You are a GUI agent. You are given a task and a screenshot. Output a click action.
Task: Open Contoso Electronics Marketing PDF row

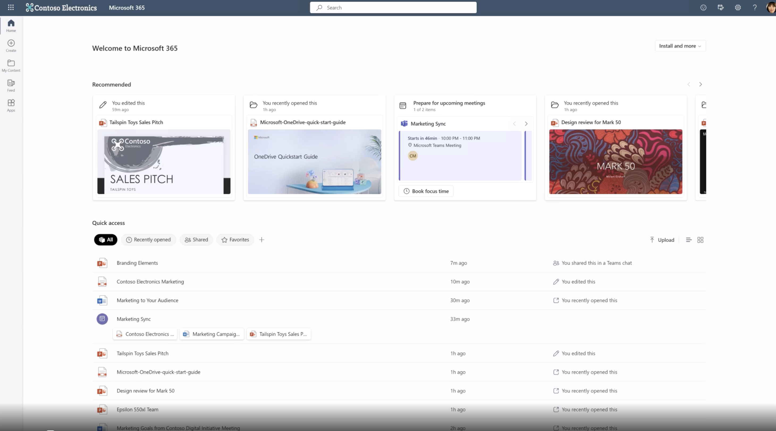[x=399, y=282]
